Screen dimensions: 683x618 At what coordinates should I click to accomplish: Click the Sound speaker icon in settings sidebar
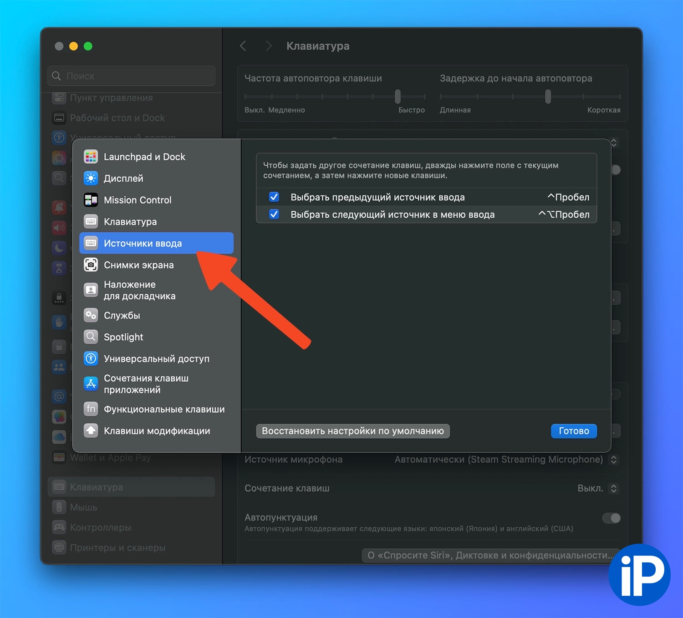pyautogui.click(x=59, y=228)
